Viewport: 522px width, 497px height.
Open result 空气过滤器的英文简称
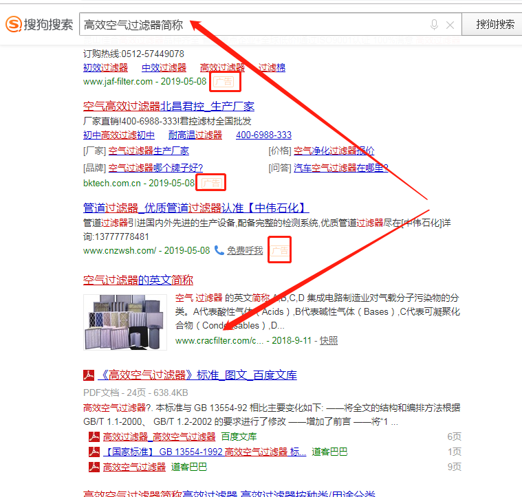click(138, 280)
